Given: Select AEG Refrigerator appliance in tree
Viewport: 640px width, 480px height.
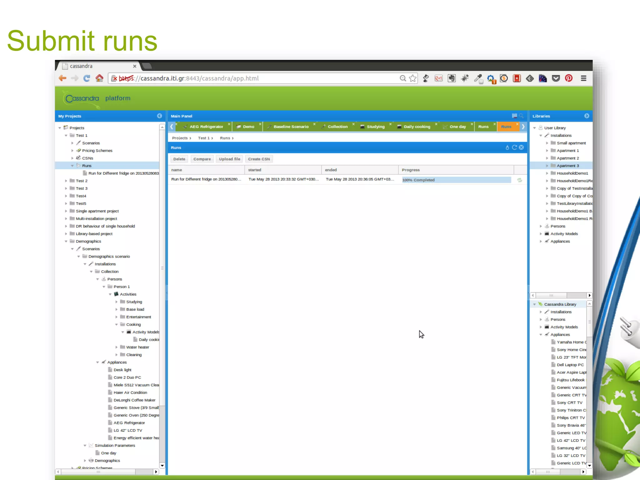Looking at the screenshot, I should [x=129, y=423].
